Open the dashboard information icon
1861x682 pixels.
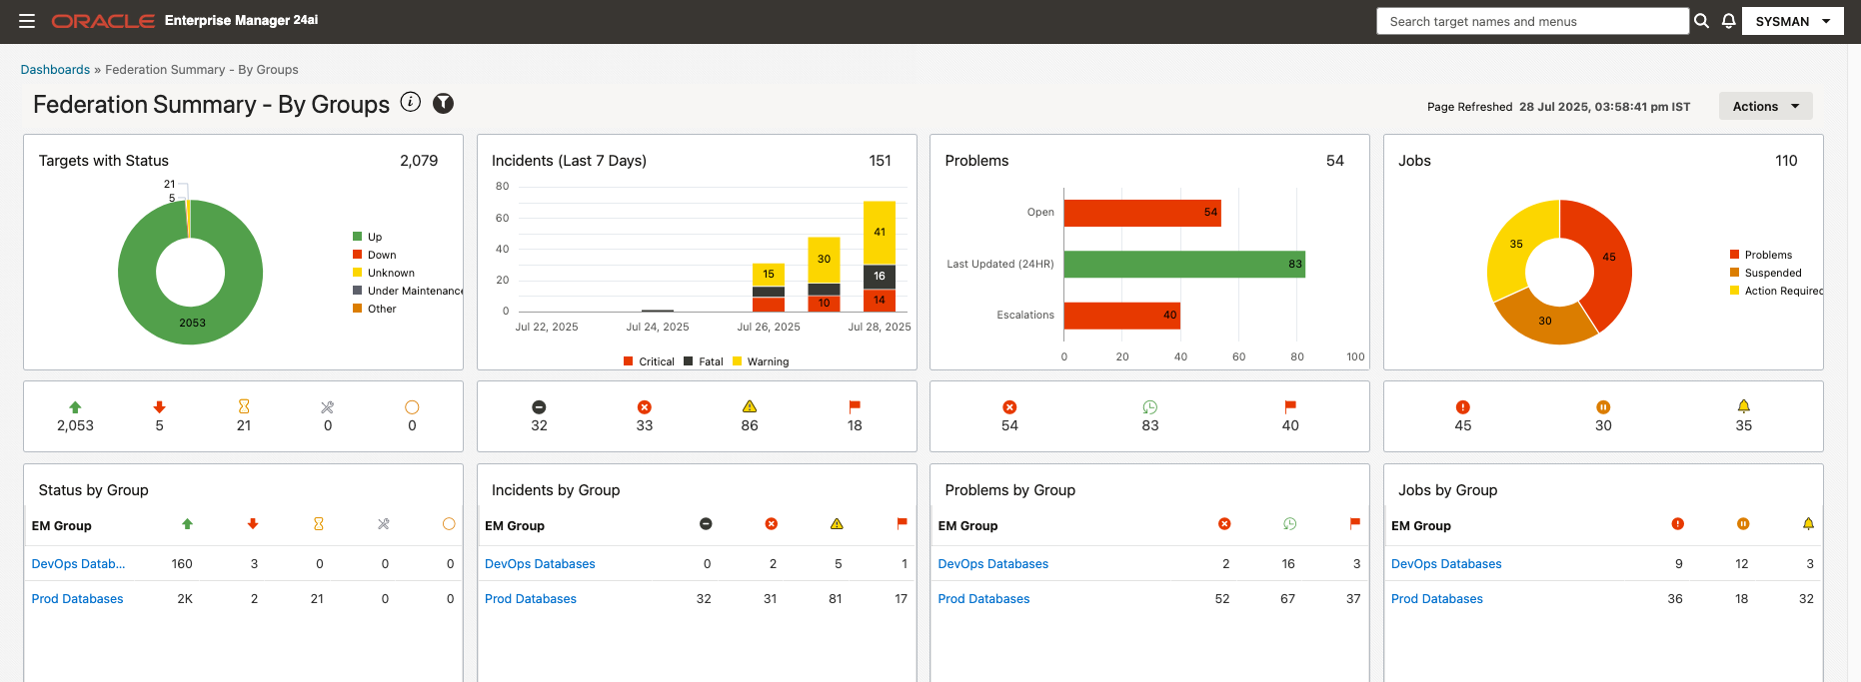tap(411, 102)
